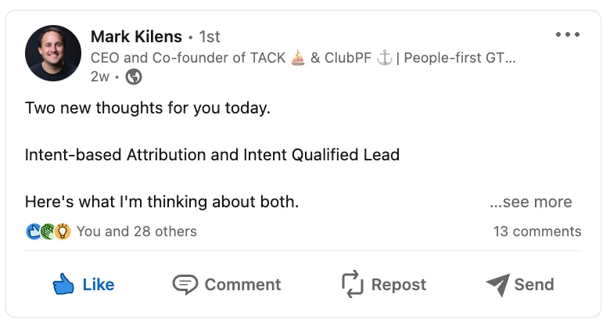Click the Repost arrows icon
This screenshot has width=610, height=327.
(x=353, y=285)
